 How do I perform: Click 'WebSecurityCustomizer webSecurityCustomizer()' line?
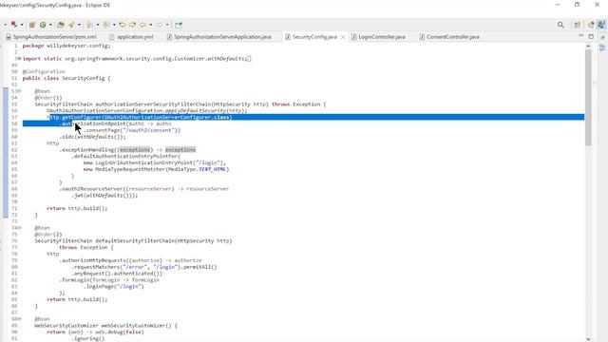105,325
